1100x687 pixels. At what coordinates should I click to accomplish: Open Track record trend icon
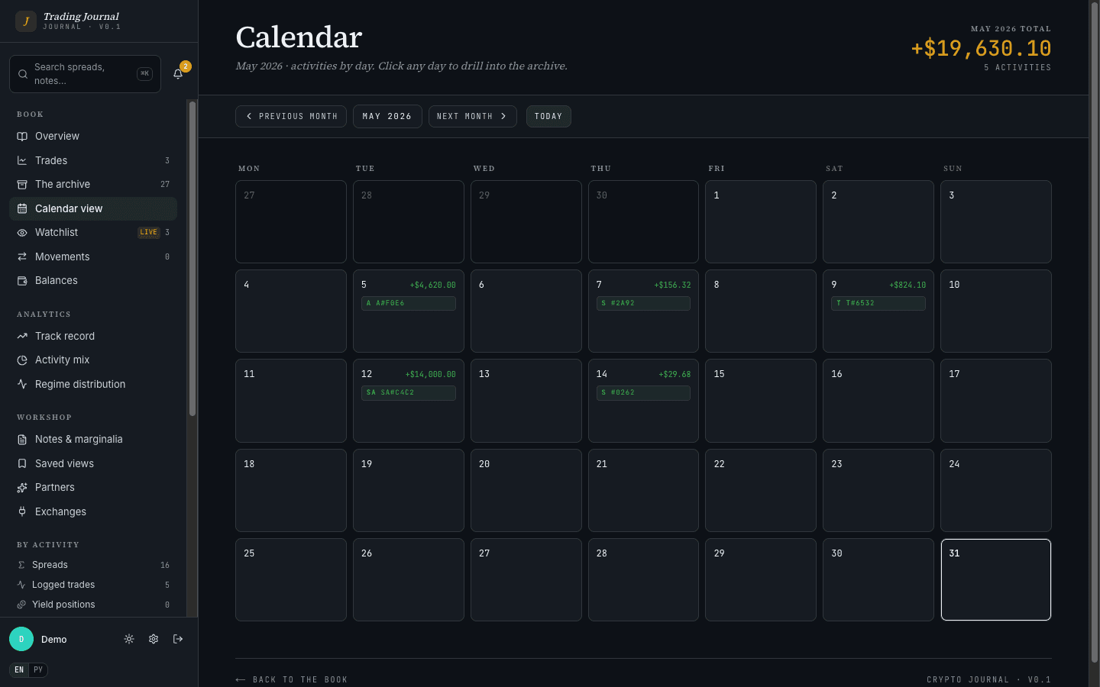22,336
